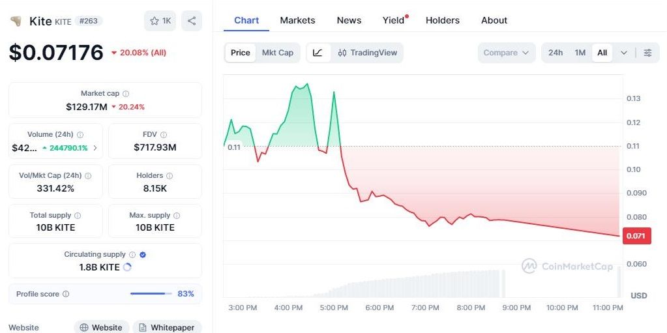Click the Market cap info icon
Image resolution: width=667 pixels, height=333 pixels.
point(126,94)
